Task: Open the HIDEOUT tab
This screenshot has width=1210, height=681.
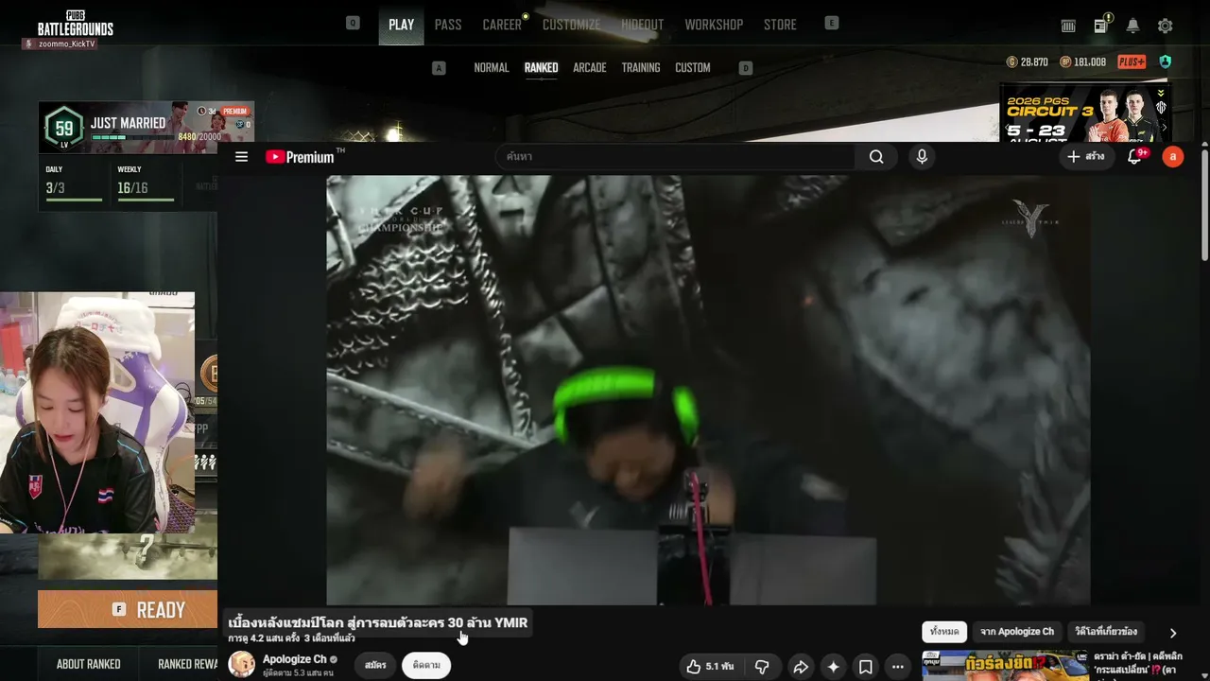Action: pyautogui.click(x=643, y=25)
